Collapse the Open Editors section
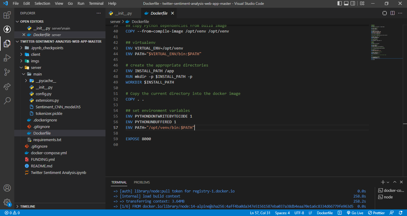This screenshot has width=407, height=216. click(x=60, y=21)
